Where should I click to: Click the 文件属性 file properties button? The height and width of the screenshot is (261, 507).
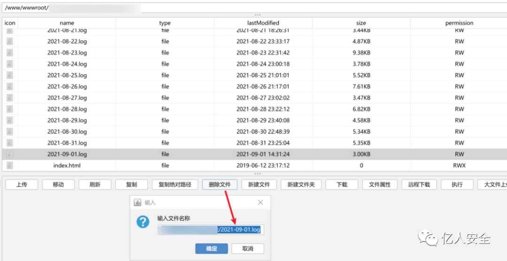point(380,185)
